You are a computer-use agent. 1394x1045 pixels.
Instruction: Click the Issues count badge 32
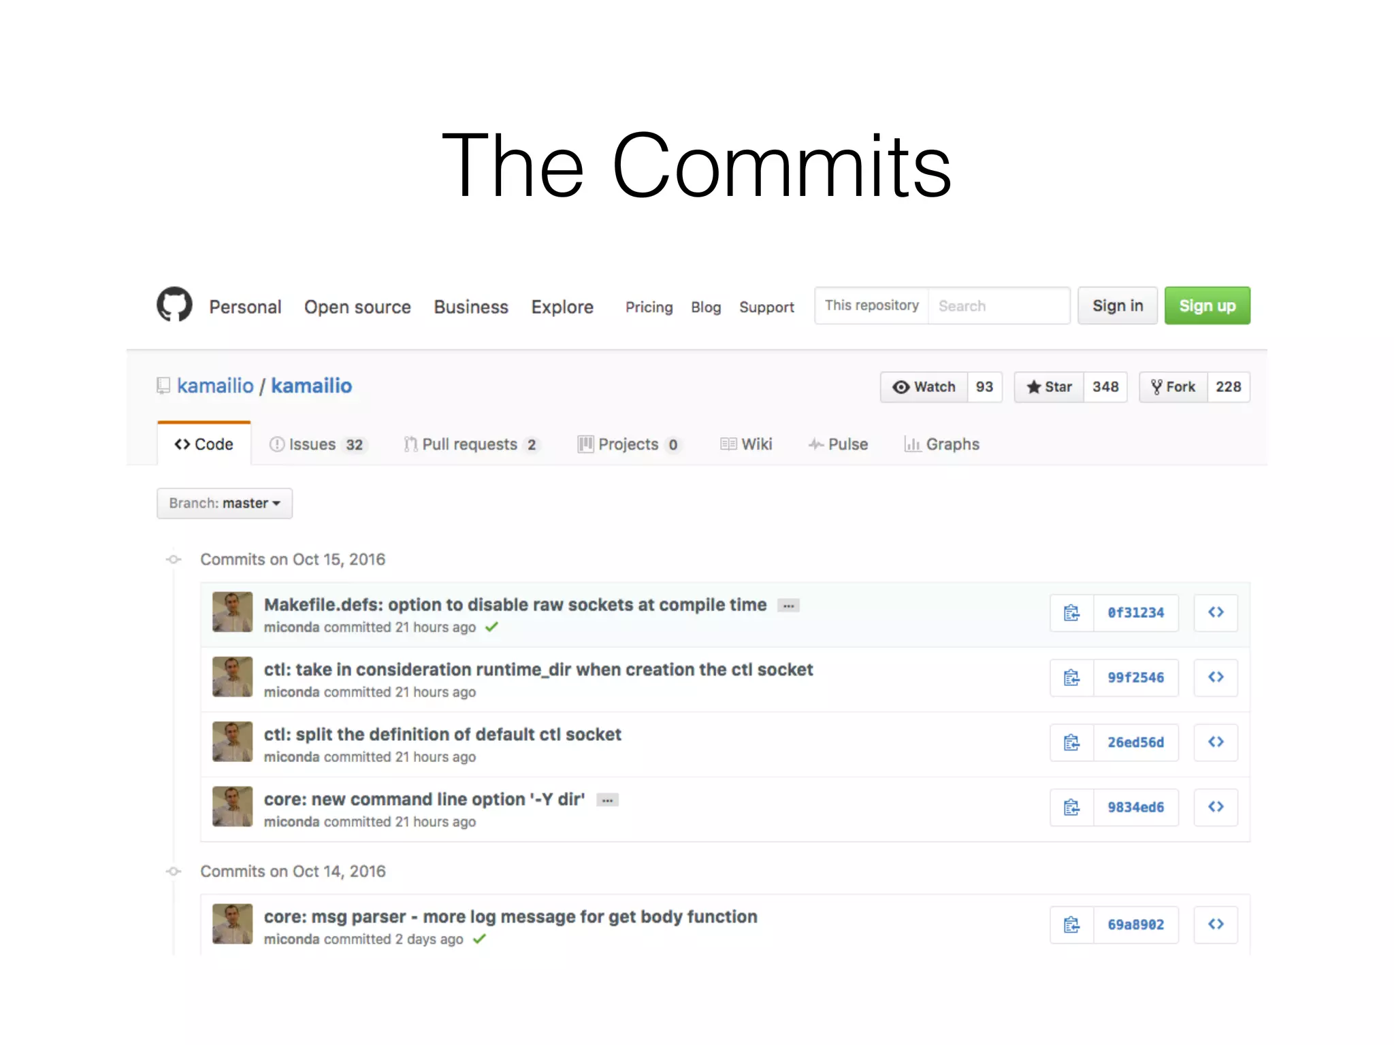(354, 445)
